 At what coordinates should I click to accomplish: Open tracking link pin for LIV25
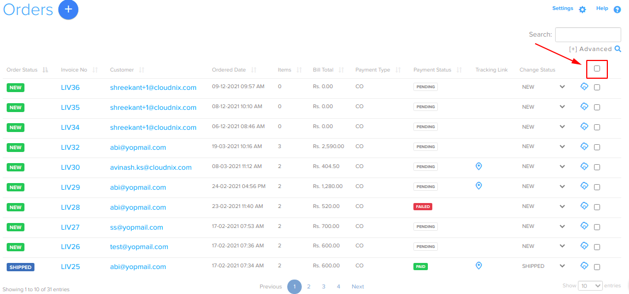(x=478, y=266)
